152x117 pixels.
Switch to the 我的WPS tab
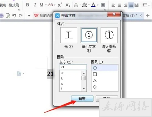point(43,15)
